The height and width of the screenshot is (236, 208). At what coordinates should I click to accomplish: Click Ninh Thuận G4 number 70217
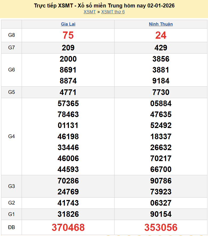161,158
